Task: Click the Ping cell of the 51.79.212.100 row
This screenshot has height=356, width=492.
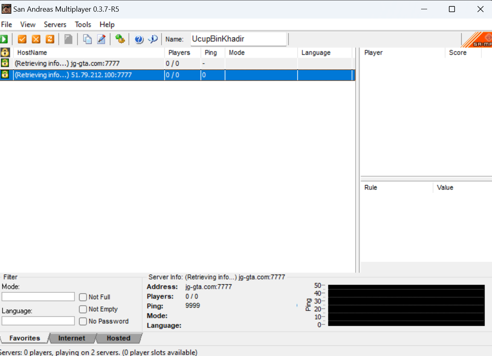Action: (x=213, y=75)
